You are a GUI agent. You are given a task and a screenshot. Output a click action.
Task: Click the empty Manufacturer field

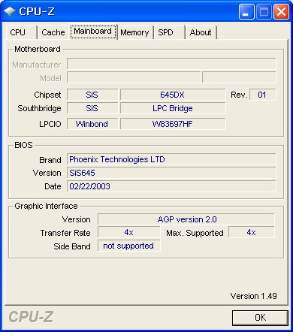pyautogui.click(x=171, y=65)
